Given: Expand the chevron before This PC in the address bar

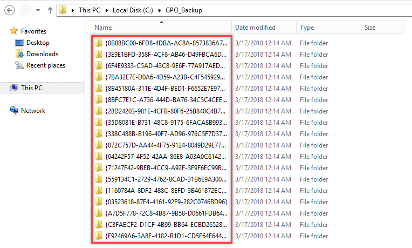Looking at the screenshot, I should pos(73,10).
